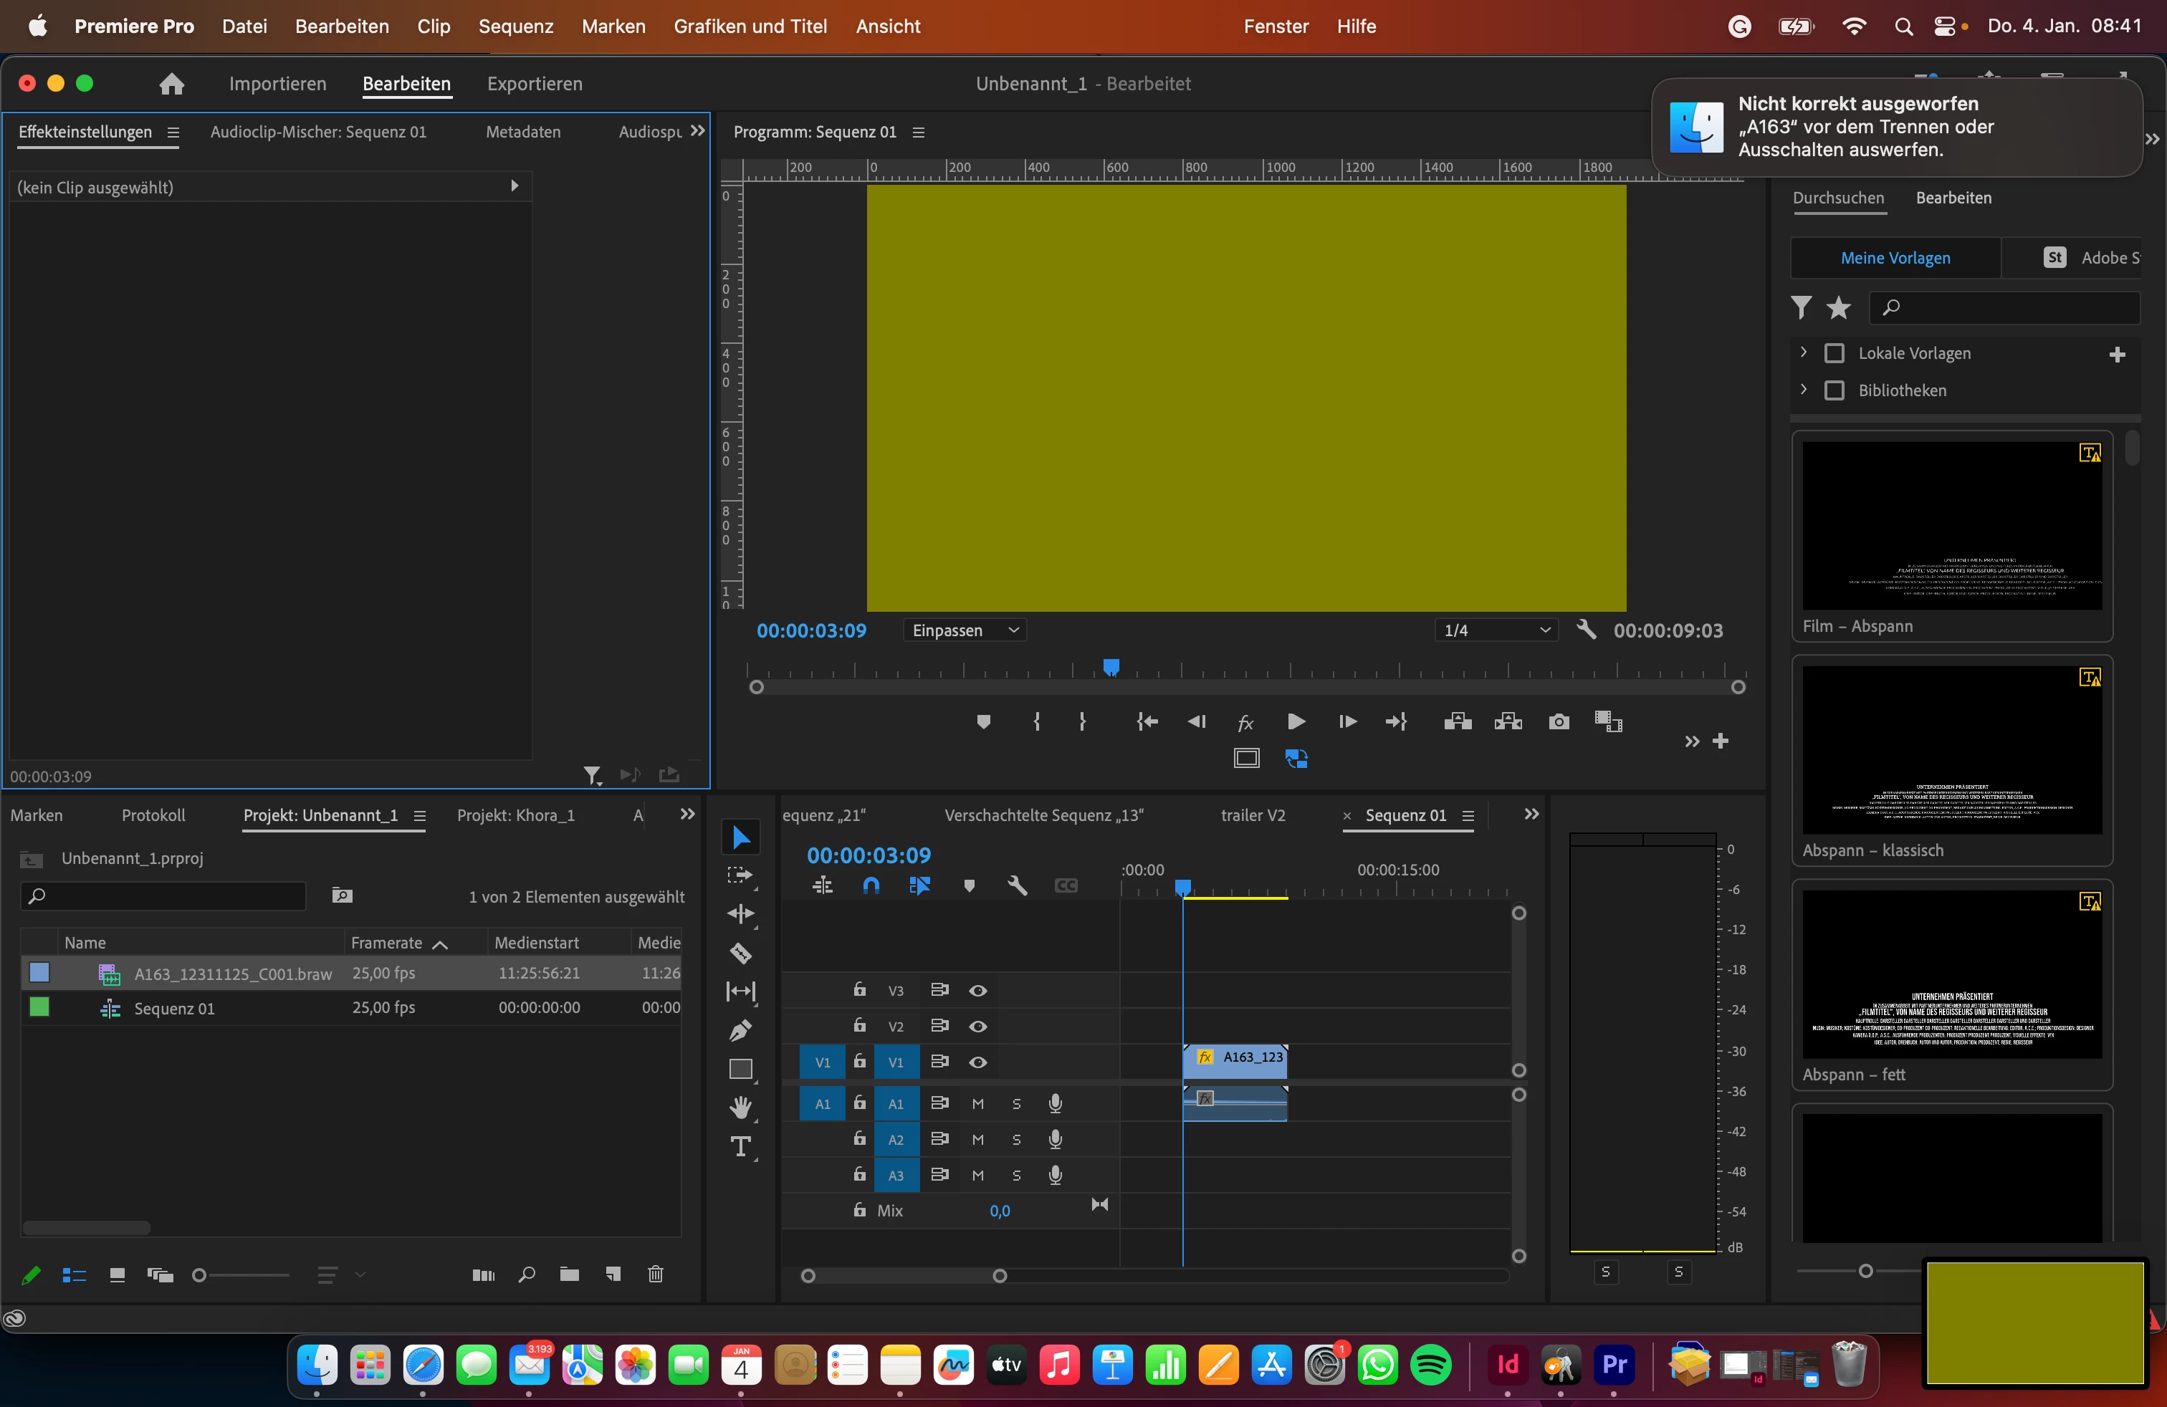Open the 1/4 playback resolution dropdown
The height and width of the screenshot is (1407, 2167).
pos(1495,630)
